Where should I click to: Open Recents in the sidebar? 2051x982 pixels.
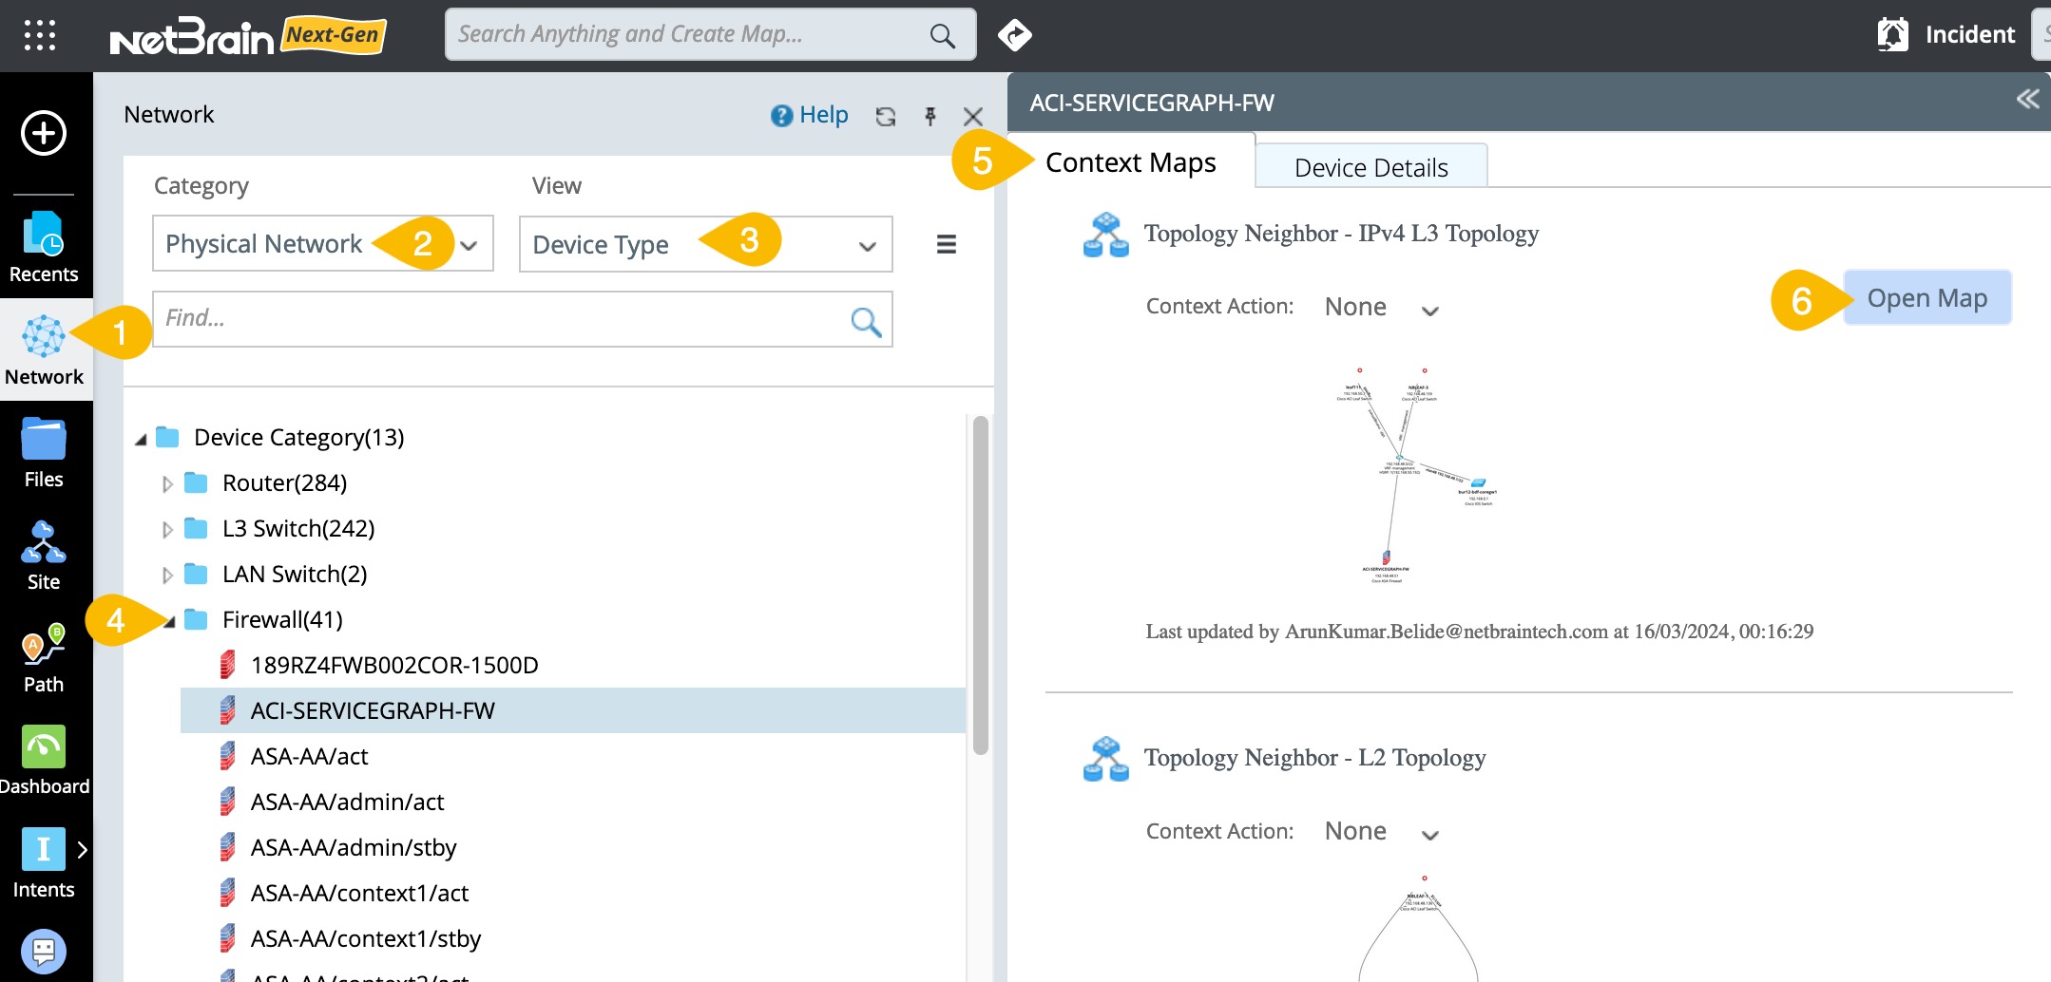pos(44,247)
